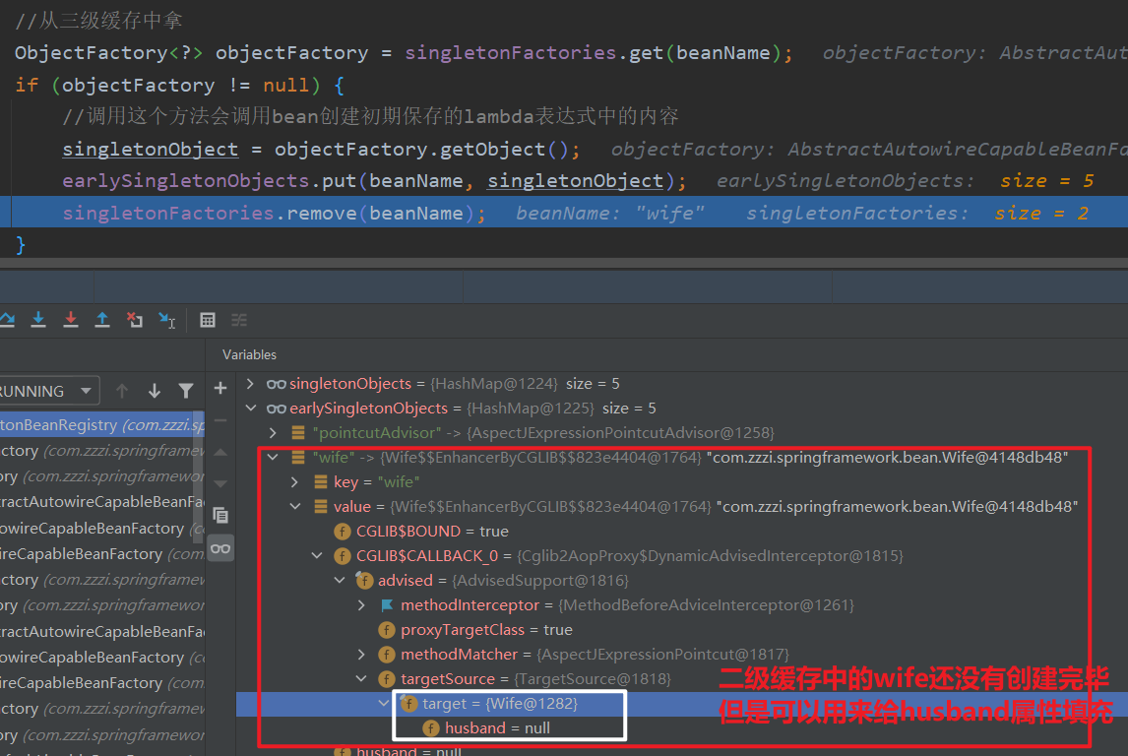Collapse the earlySingletonObjects variable node
This screenshot has height=756, width=1128.
[250, 409]
